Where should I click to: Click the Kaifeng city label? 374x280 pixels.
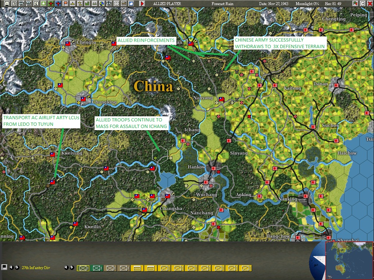(x=293, y=88)
